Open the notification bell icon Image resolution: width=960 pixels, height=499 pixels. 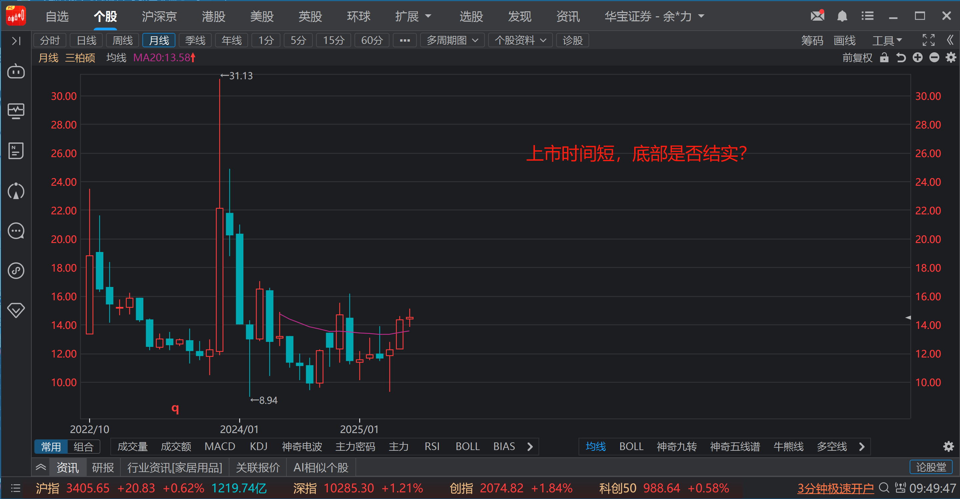coord(842,16)
